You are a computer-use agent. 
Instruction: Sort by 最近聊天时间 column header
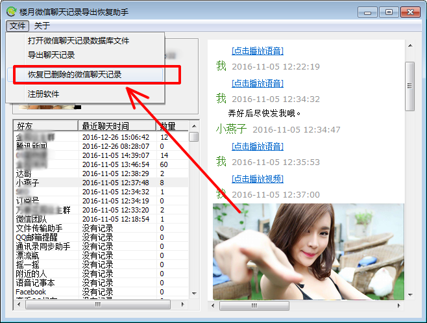[117, 126]
